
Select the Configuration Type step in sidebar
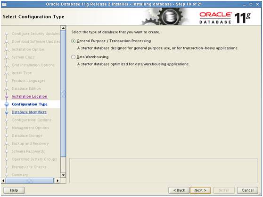(x=30, y=104)
